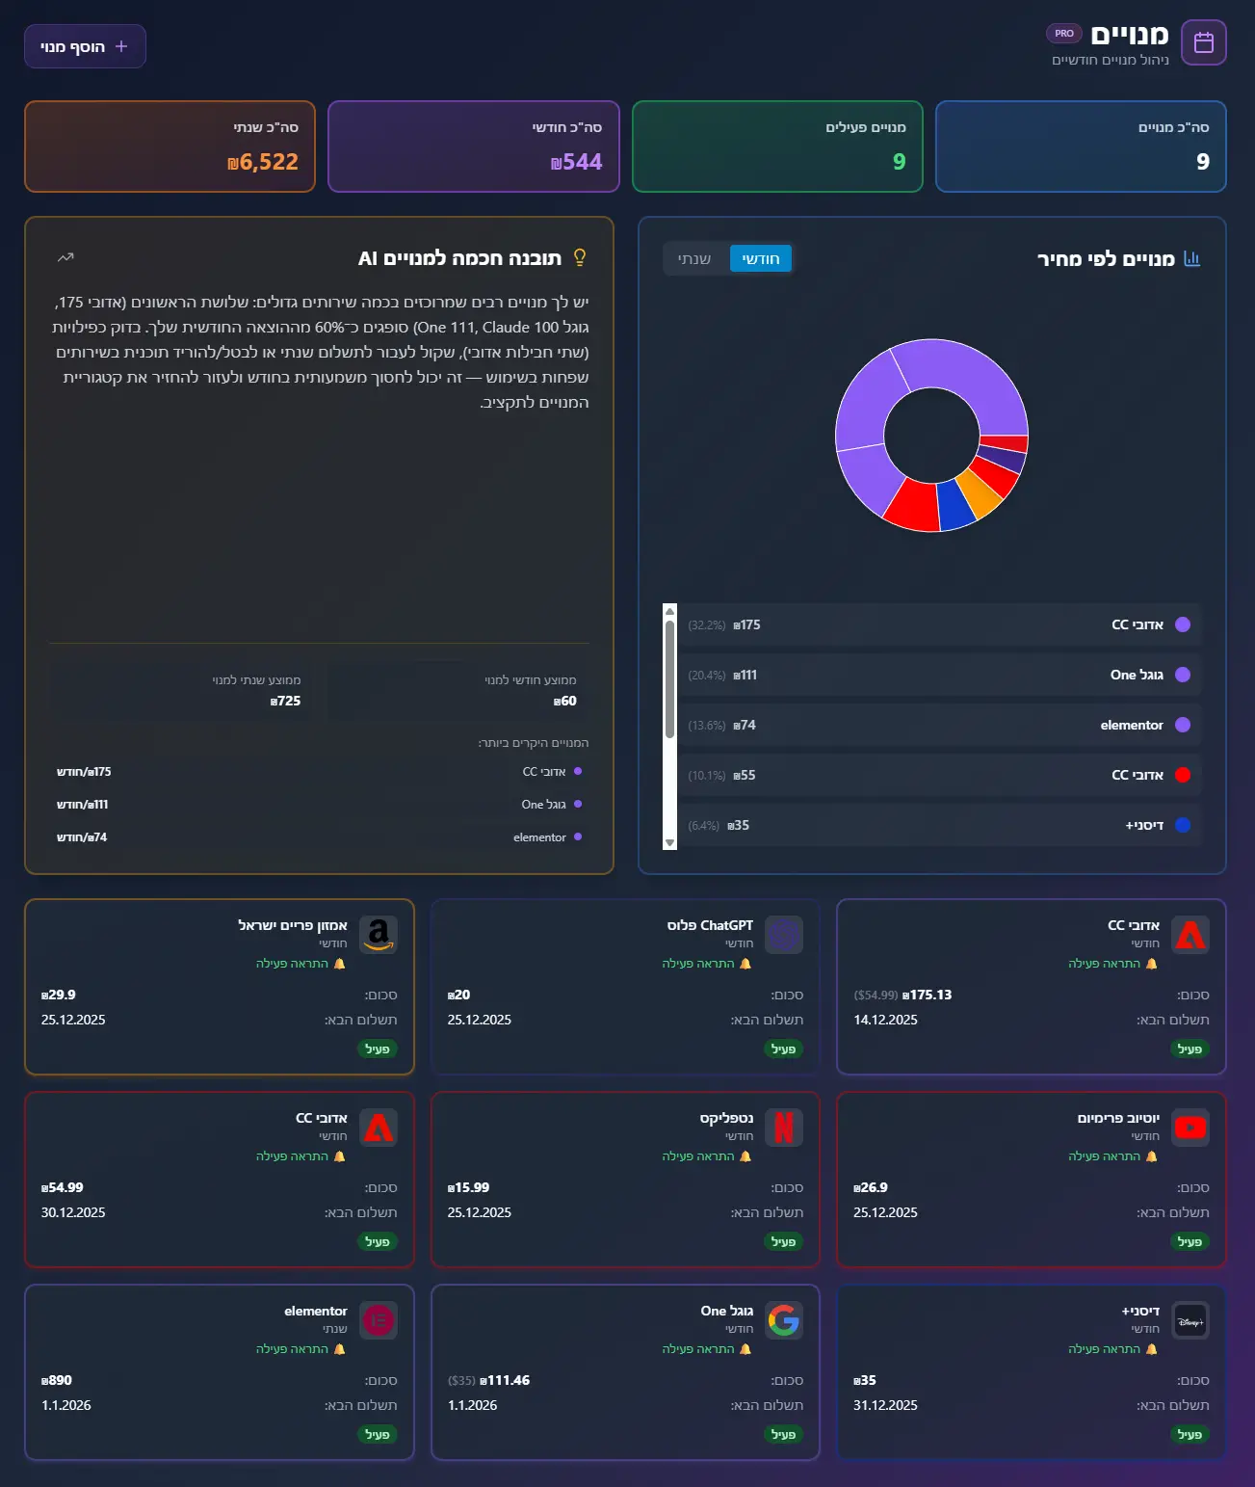The image size is (1255, 1487).
Task: Click the Disney+ logo icon
Action: click(x=1190, y=1321)
